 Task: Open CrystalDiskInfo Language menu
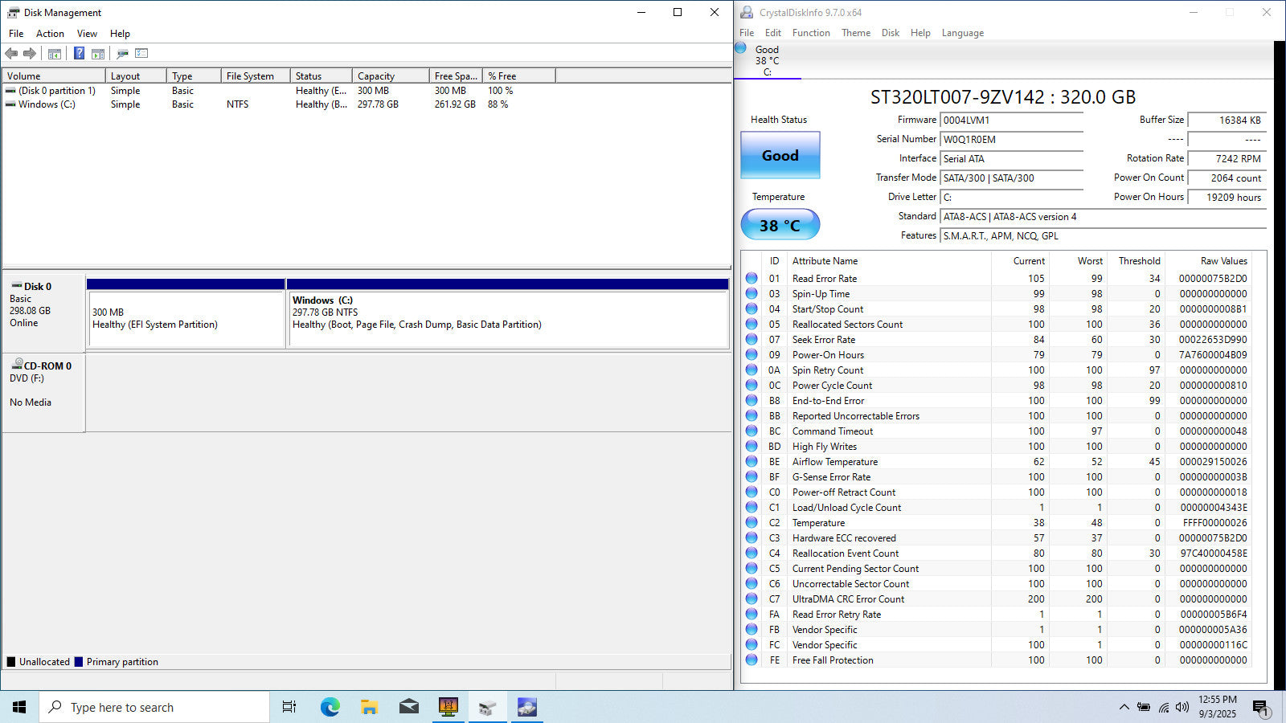[963, 33]
